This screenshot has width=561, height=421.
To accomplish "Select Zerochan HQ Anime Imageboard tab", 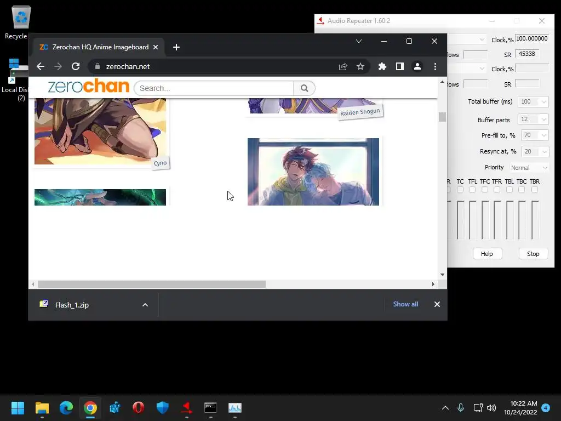I will coord(99,47).
